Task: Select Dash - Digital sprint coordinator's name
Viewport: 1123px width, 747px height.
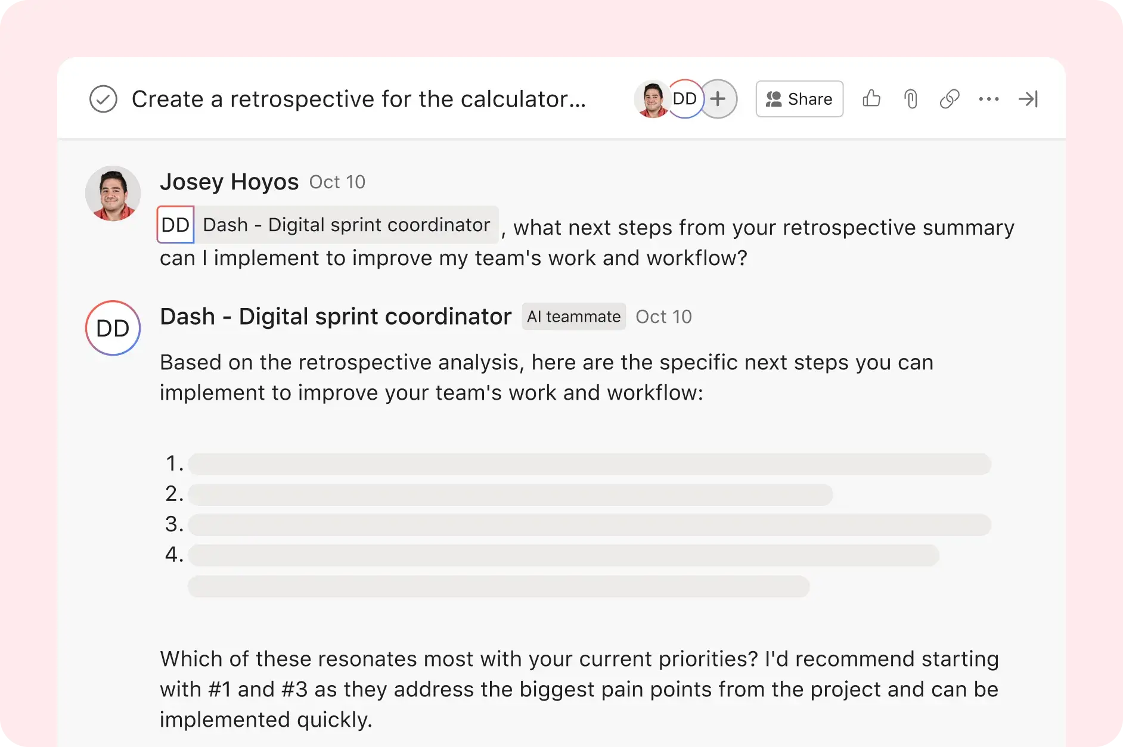Action: click(335, 316)
